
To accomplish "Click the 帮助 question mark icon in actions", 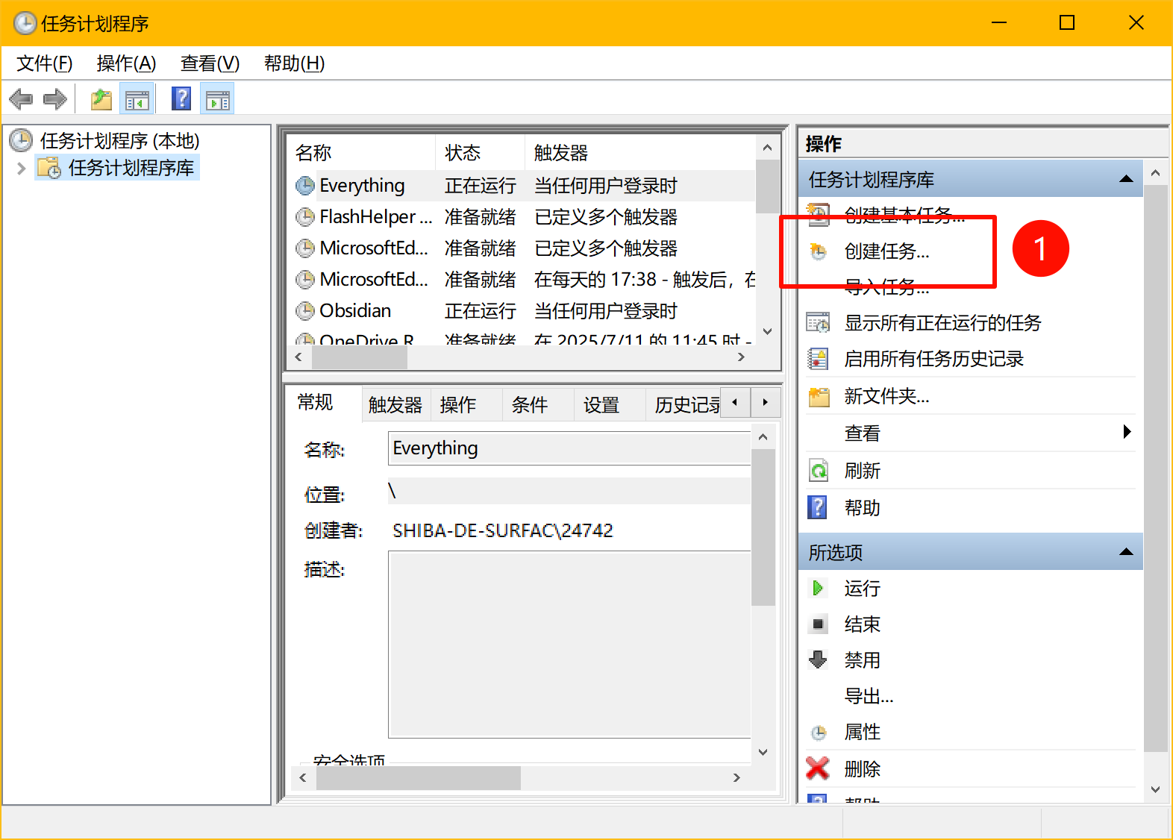I will (x=818, y=508).
